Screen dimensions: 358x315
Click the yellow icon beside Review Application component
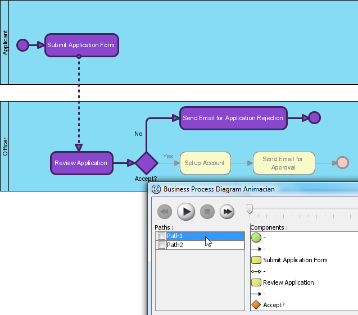click(256, 282)
